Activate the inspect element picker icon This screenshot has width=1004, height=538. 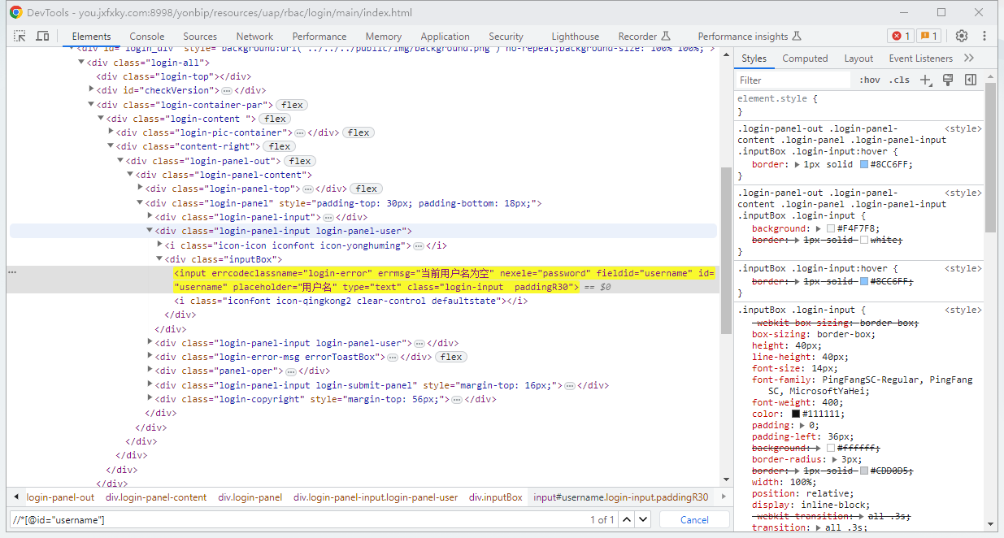20,36
